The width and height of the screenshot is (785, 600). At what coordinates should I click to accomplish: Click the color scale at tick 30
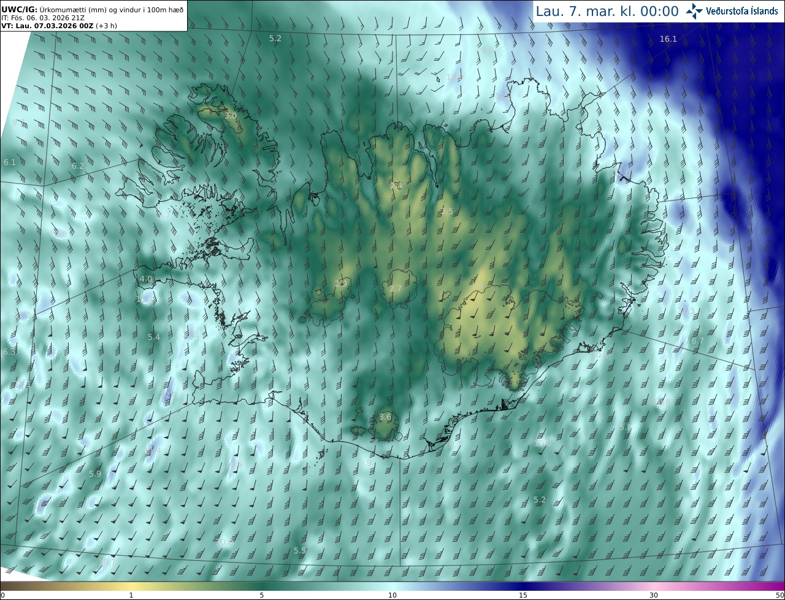(x=654, y=595)
